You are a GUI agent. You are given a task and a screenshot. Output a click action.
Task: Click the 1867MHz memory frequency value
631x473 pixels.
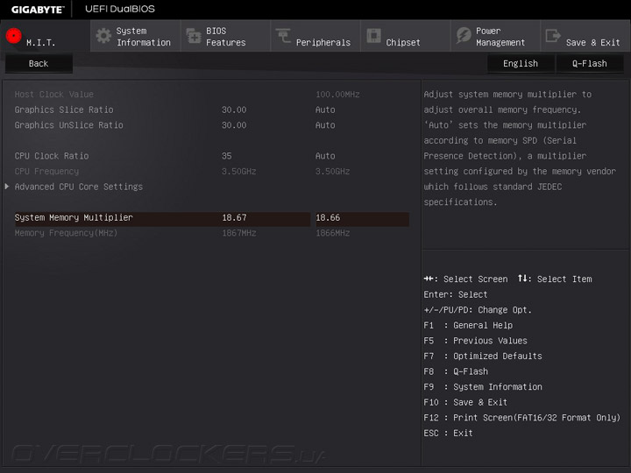tap(239, 233)
